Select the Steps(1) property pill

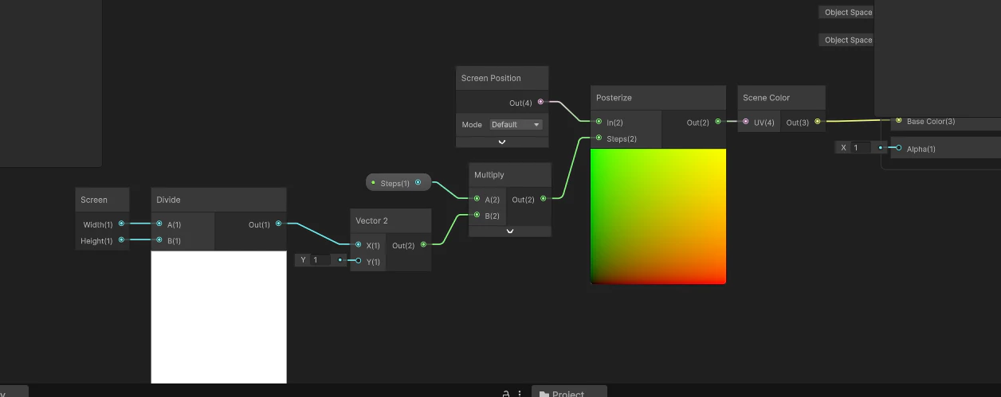tap(398, 183)
